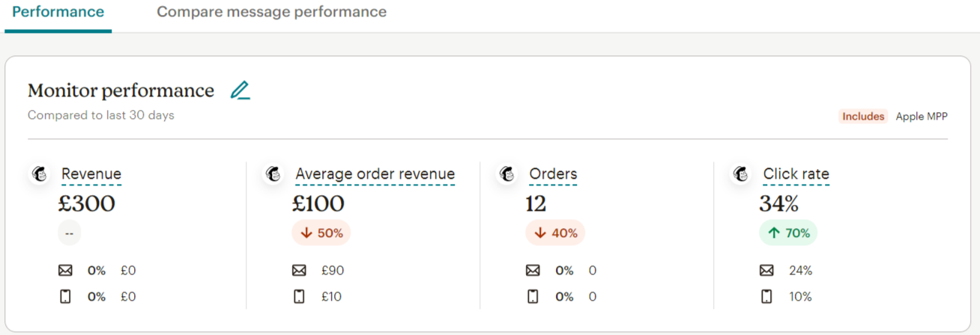Click the mobile phone icon under Click rate

tap(766, 297)
